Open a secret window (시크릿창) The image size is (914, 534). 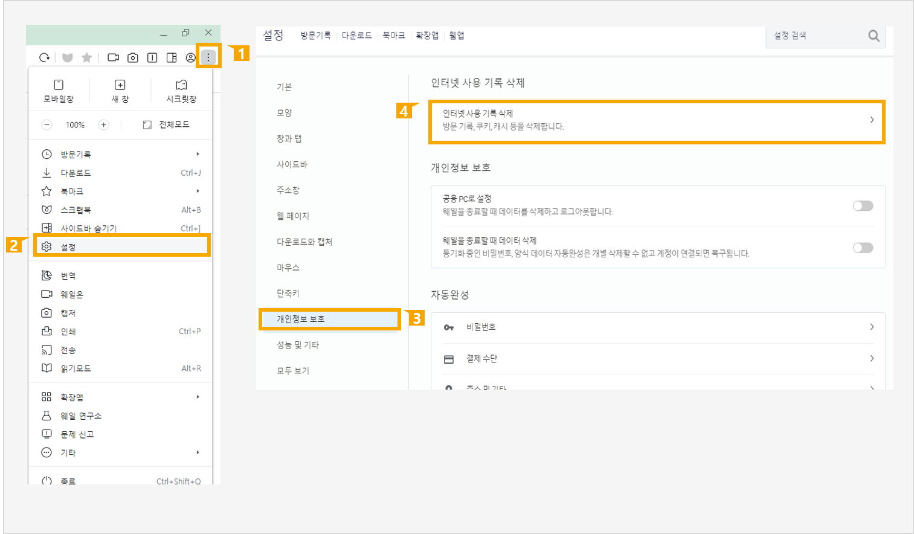pos(181,90)
